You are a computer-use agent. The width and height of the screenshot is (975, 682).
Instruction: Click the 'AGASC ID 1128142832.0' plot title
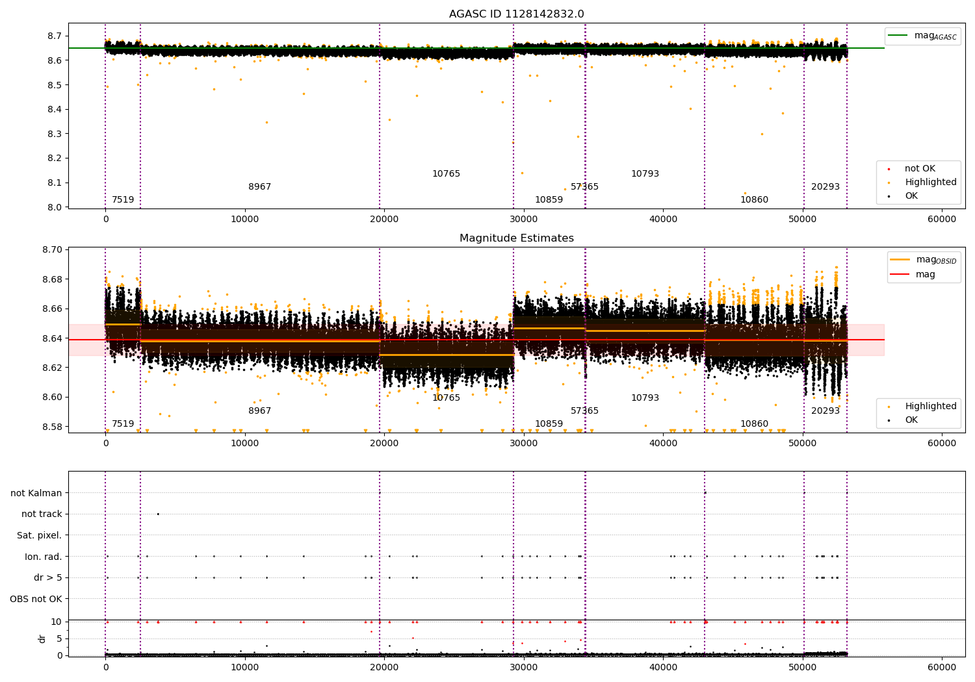pyautogui.click(x=517, y=14)
